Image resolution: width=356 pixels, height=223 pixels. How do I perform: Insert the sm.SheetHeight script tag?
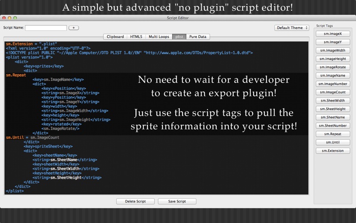tap(332, 109)
